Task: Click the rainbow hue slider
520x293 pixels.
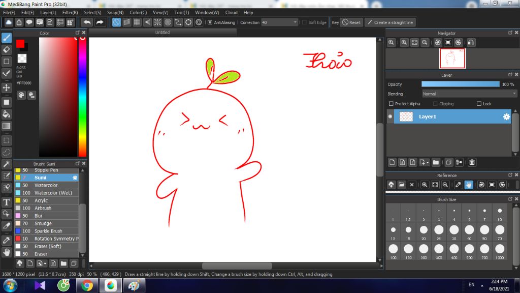Action: coord(83,97)
